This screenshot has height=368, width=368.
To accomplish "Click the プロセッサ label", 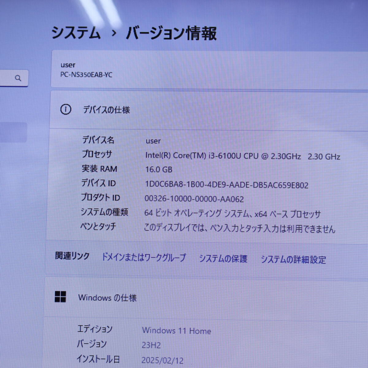I will click(x=97, y=154).
